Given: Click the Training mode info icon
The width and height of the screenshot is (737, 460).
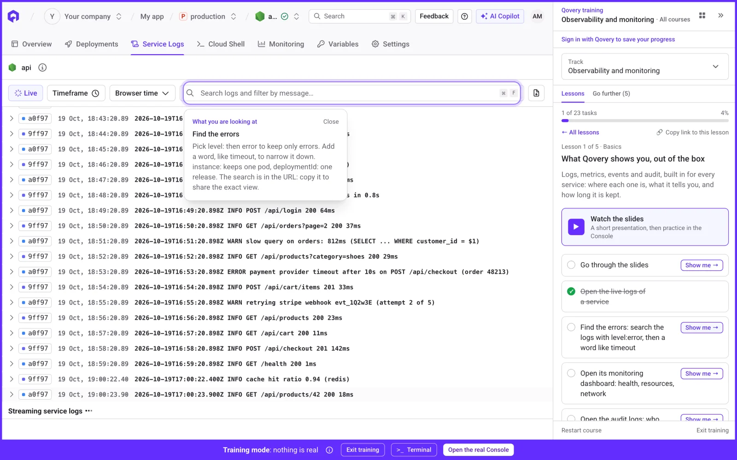Looking at the screenshot, I should point(329,450).
